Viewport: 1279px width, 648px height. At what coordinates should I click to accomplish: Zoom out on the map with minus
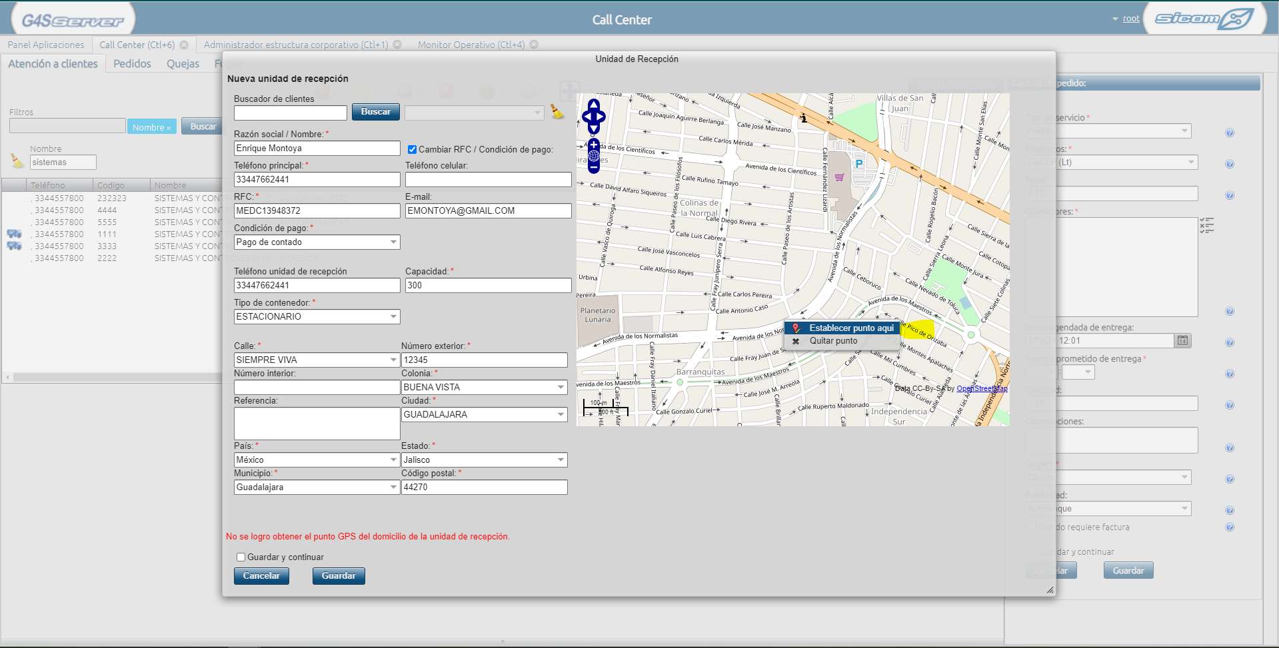[594, 168]
